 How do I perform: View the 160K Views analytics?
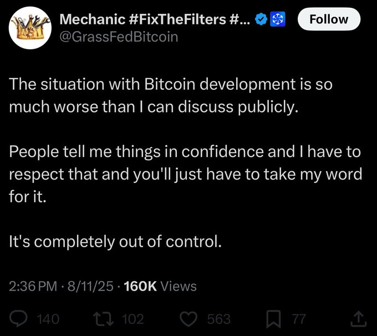pyautogui.click(x=161, y=286)
